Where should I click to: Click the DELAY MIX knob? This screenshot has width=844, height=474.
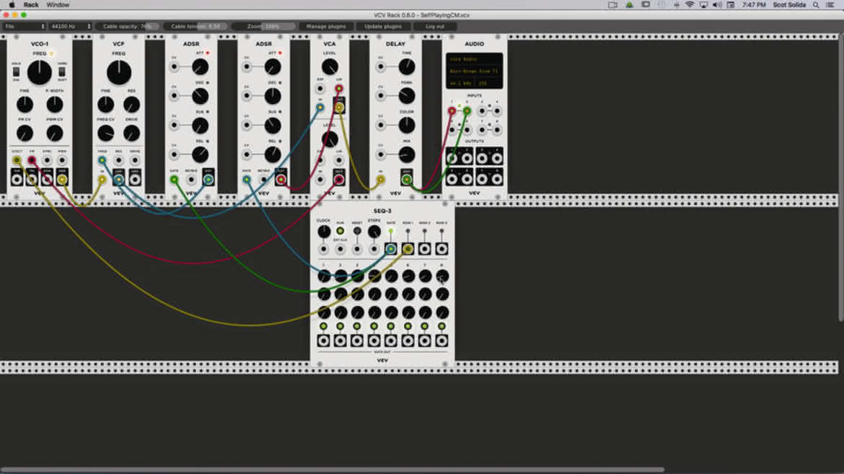(407, 154)
